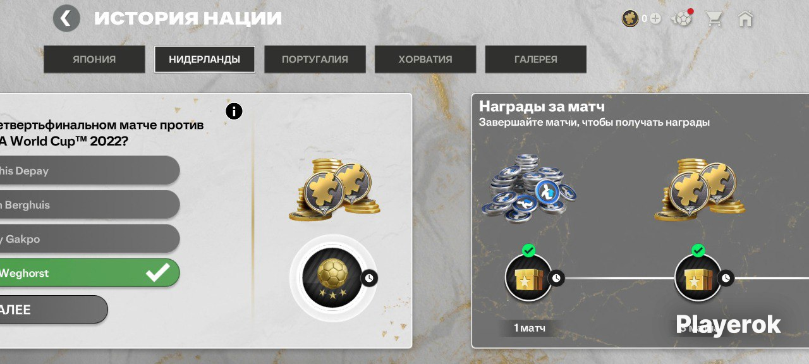The height and width of the screenshot is (364, 809).
Task: Open the shopping cart store icon
Action: tap(714, 19)
